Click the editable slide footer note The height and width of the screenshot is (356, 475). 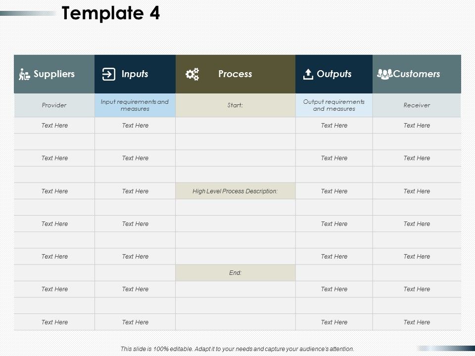coord(237,349)
